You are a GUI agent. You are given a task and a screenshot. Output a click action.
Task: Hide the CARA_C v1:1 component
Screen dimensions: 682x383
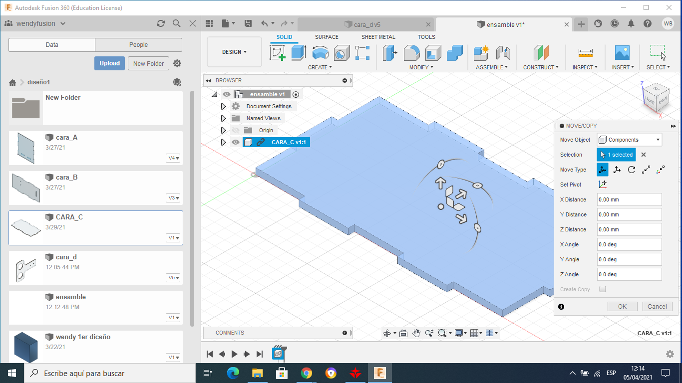click(x=236, y=142)
